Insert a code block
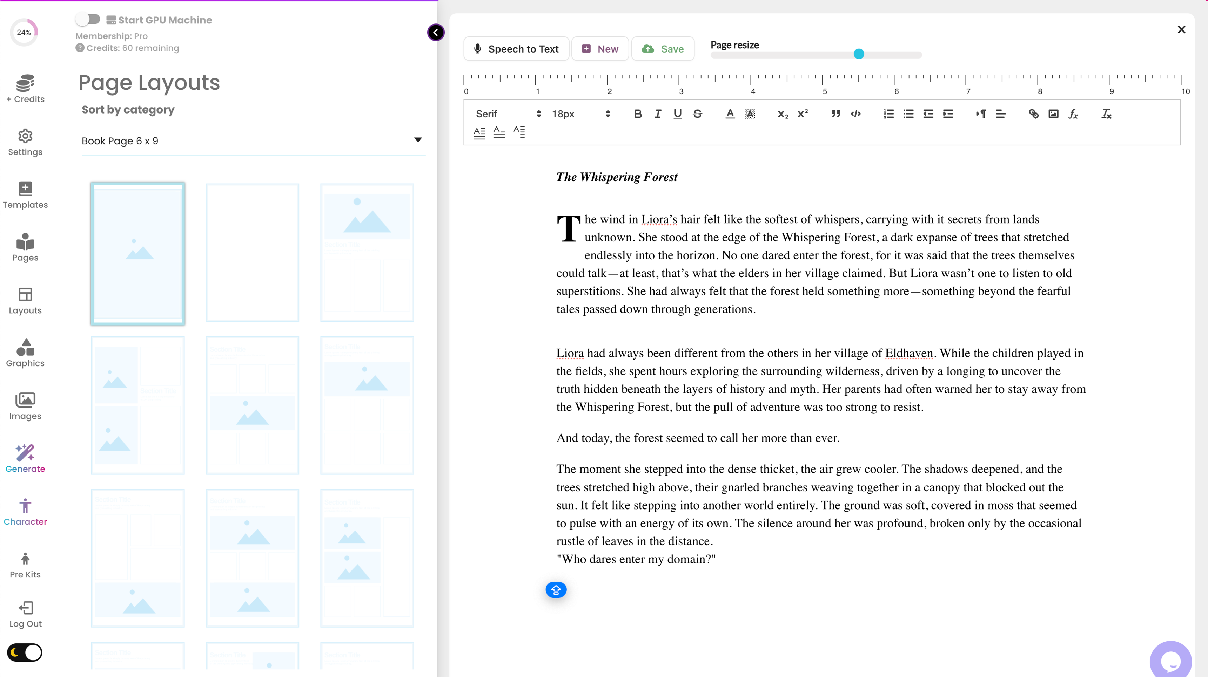The image size is (1208, 677). pos(856,114)
